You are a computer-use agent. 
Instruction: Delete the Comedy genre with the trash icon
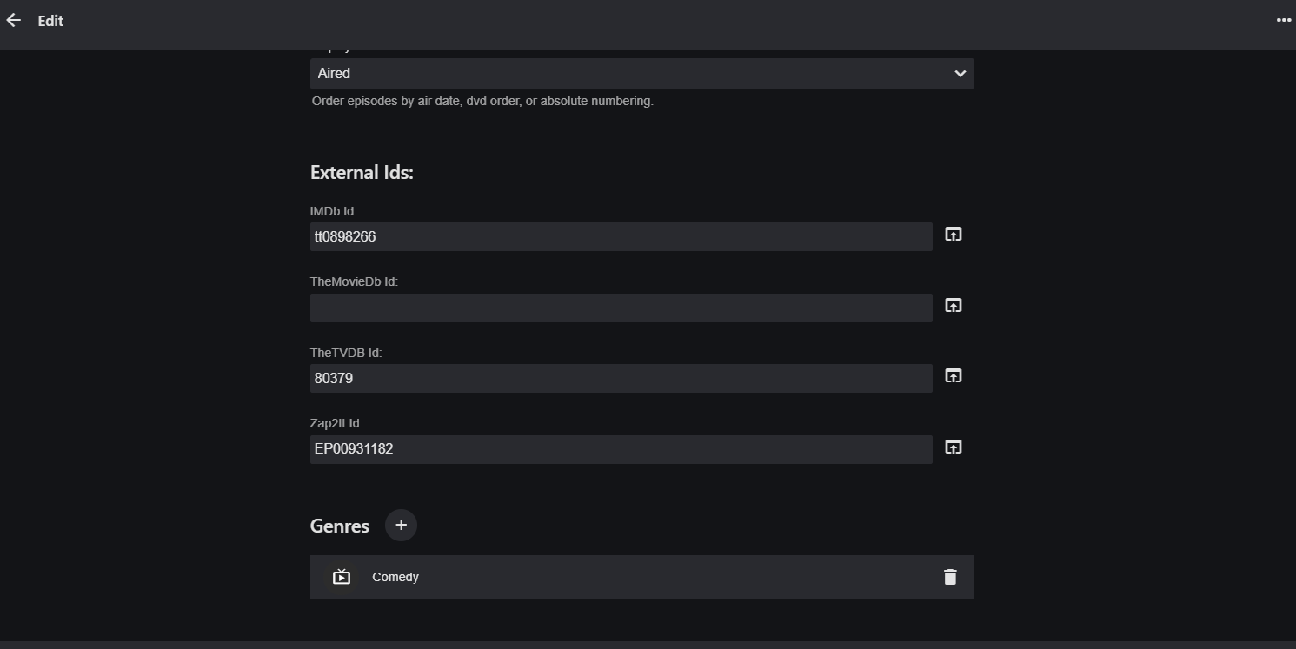coord(950,577)
